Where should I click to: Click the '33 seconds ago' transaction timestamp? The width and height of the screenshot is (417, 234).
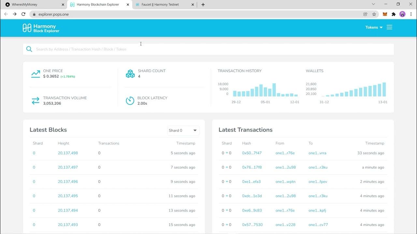click(x=371, y=153)
